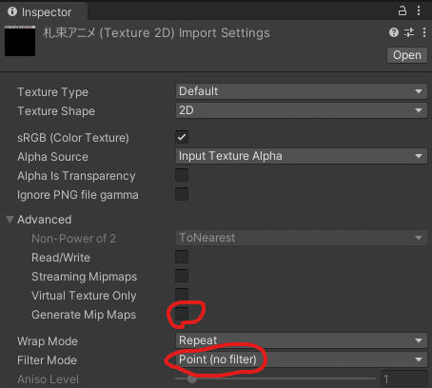
Task: Click the texture preview thumbnail
Action: click(20, 41)
